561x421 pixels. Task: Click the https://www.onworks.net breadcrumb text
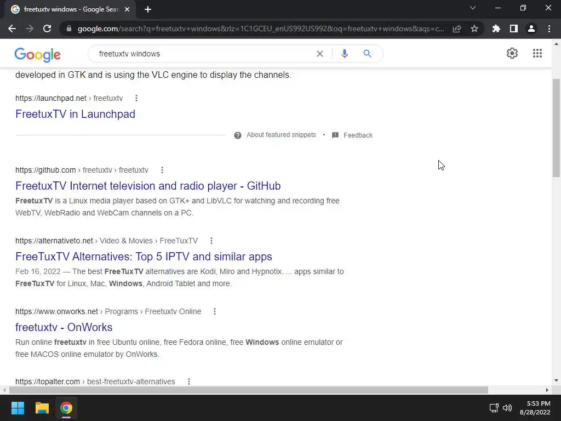click(56, 311)
